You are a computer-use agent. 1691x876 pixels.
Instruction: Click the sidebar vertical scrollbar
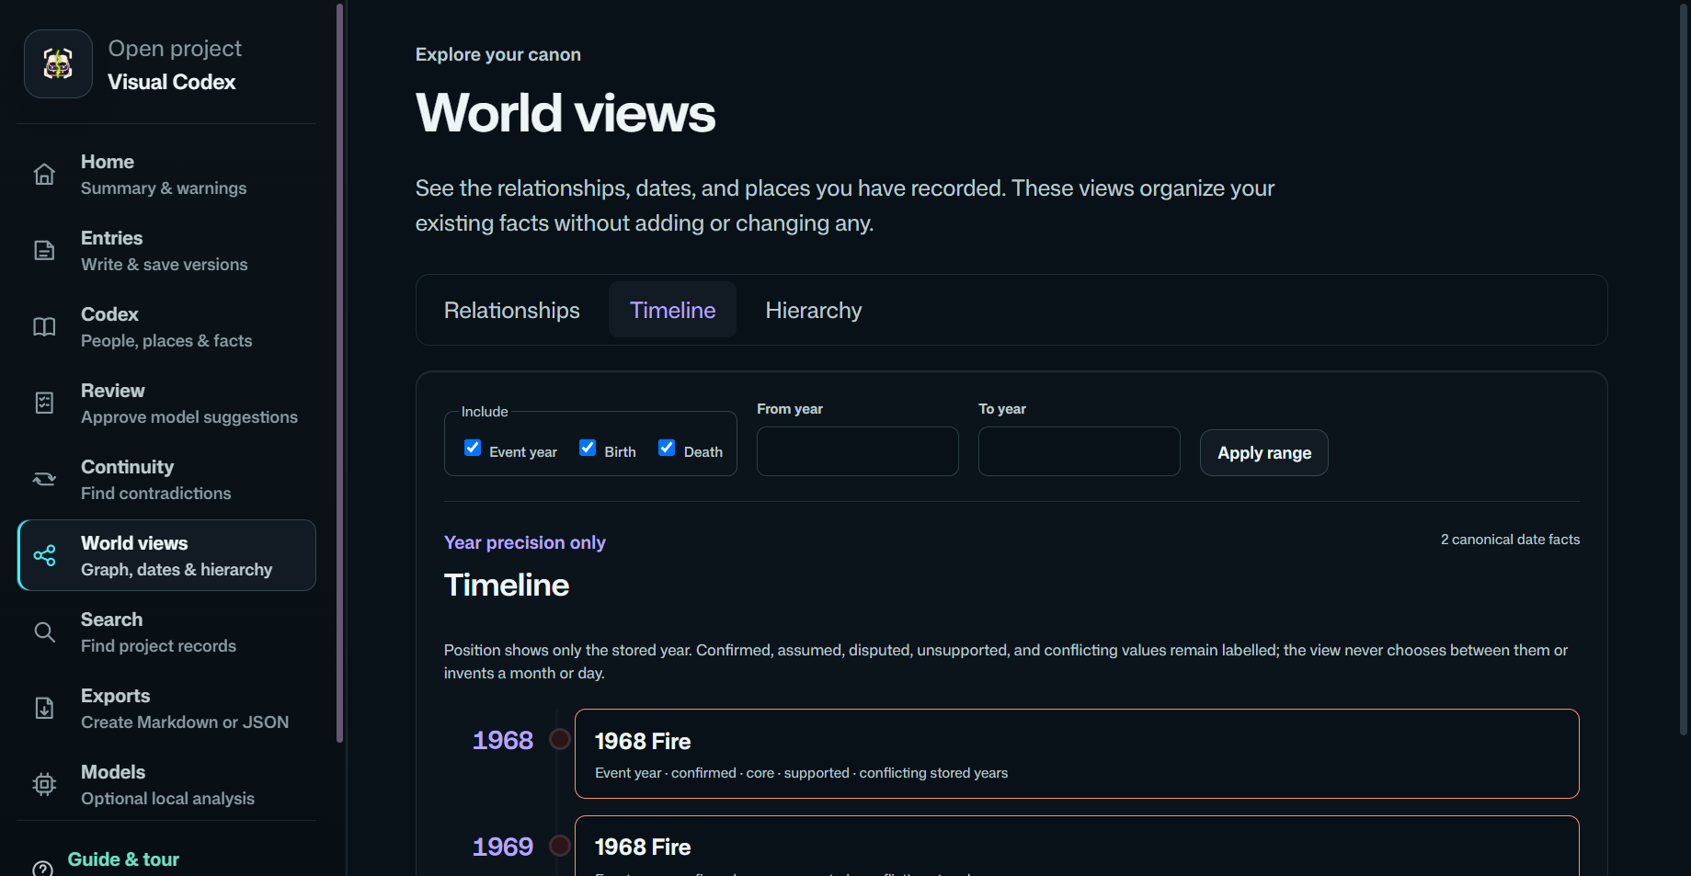point(340,372)
